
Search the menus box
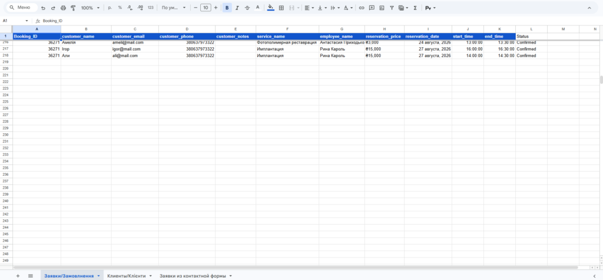[x=22, y=8]
